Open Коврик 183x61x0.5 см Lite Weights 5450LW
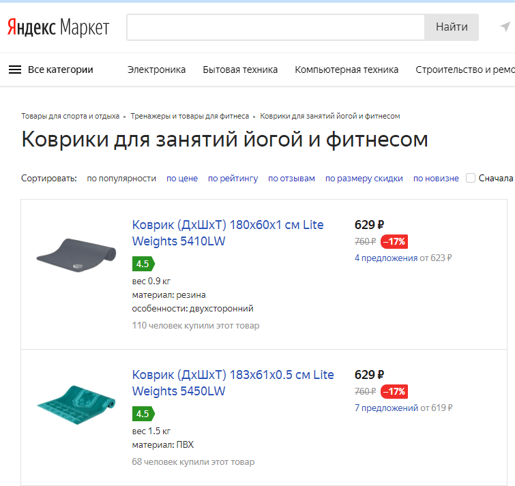The width and height of the screenshot is (515, 486). 233,383
